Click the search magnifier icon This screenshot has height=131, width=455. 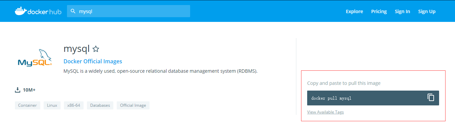(73, 11)
